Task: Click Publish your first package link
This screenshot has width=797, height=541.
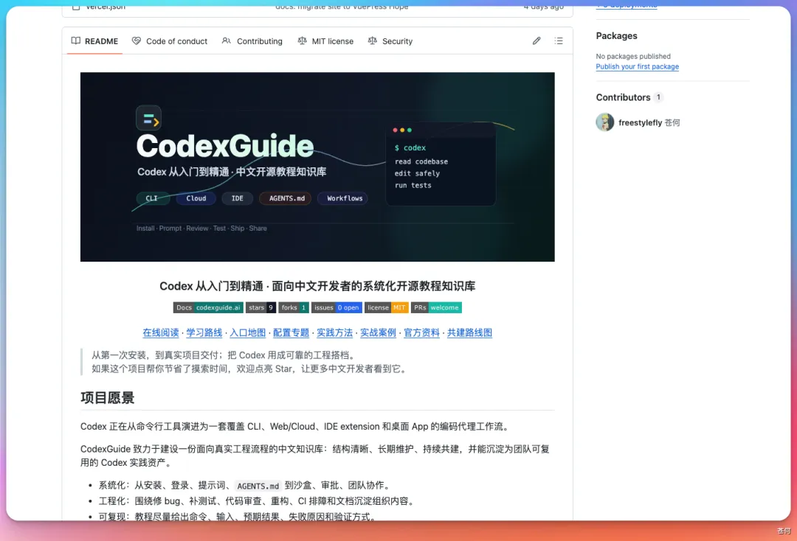Action: tap(638, 66)
